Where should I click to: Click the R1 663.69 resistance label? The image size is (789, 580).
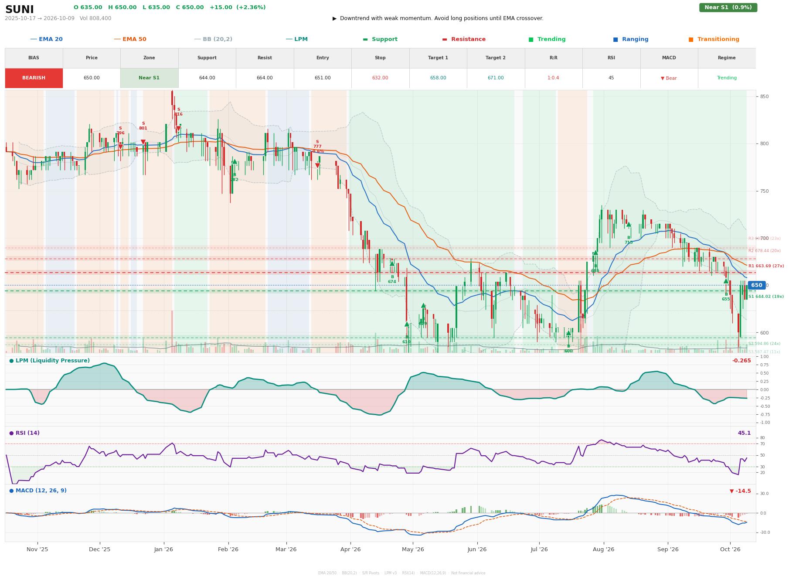pyautogui.click(x=766, y=266)
